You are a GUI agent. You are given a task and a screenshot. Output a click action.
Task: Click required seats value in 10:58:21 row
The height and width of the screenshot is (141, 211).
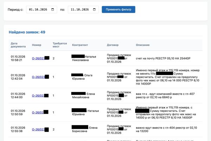53,58
